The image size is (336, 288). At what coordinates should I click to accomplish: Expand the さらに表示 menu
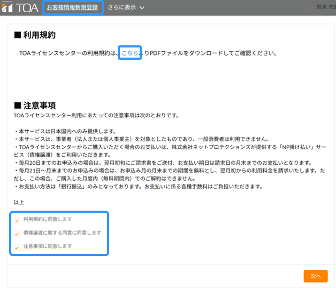(x=121, y=7)
